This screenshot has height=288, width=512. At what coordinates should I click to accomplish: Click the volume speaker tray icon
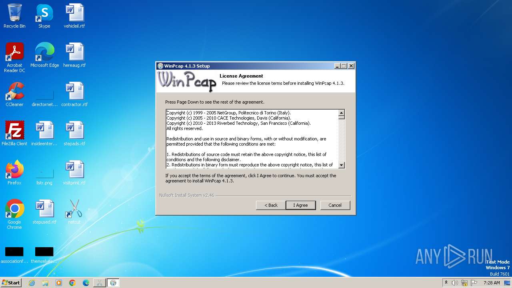[x=455, y=283]
